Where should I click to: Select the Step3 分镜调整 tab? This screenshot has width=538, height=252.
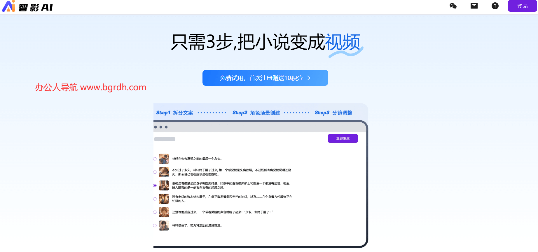pyautogui.click(x=333, y=113)
